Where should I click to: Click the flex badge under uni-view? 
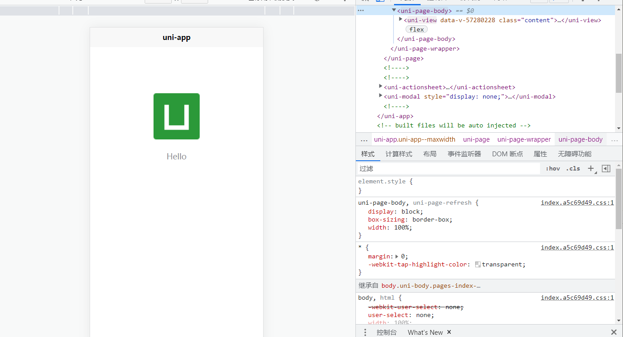pos(416,29)
